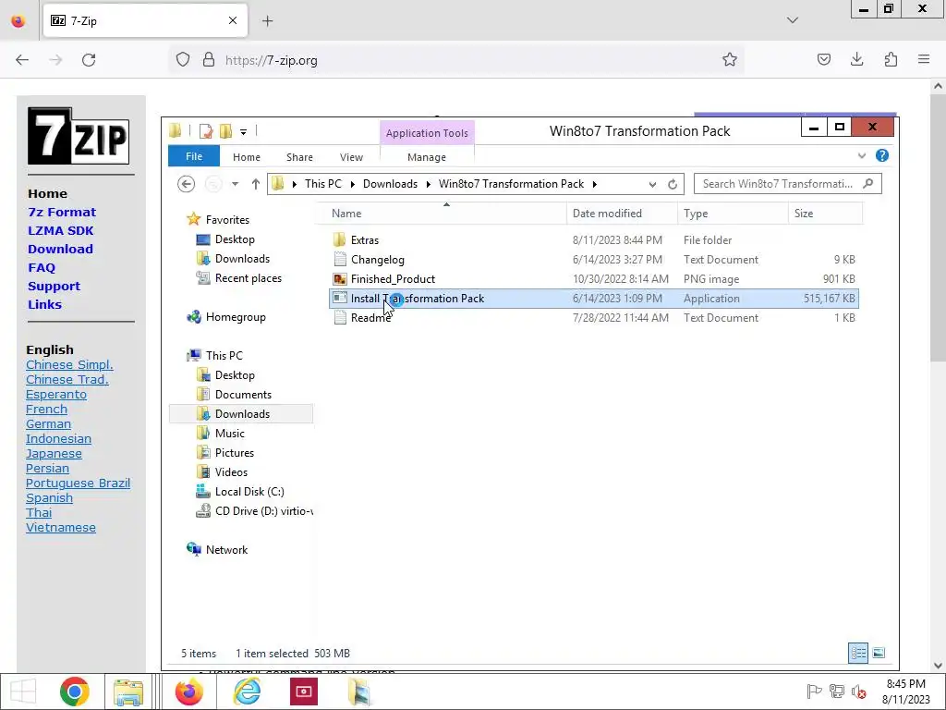The width and height of the screenshot is (946, 710).
Task: Expand arrow after Win8to7 Transformation Pack breadcrumb
Action: pos(594,184)
